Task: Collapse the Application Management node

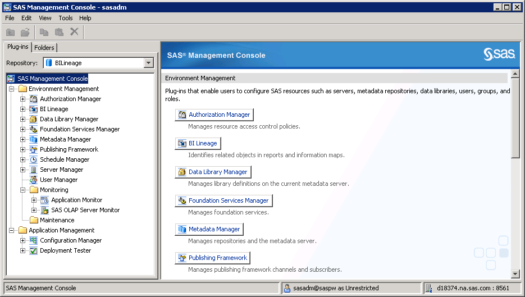Action: pyautogui.click(x=11, y=230)
